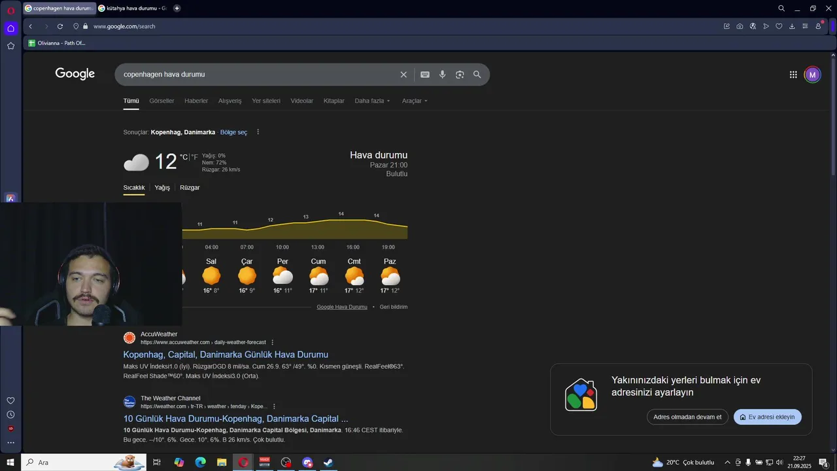
Task: Open the sidebar three-dots settings
Action: click(10, 443)
